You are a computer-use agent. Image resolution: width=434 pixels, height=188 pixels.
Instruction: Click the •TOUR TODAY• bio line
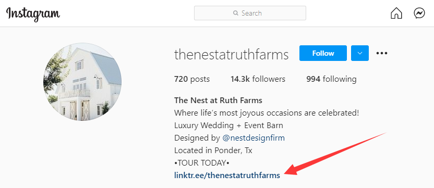pos(202,163)
